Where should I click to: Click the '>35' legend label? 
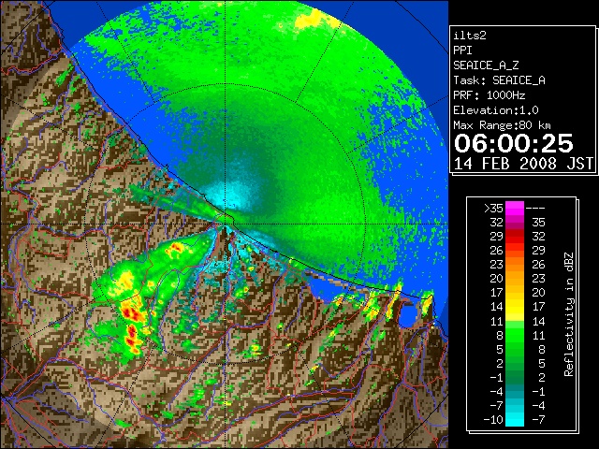(x=493, y=209)
